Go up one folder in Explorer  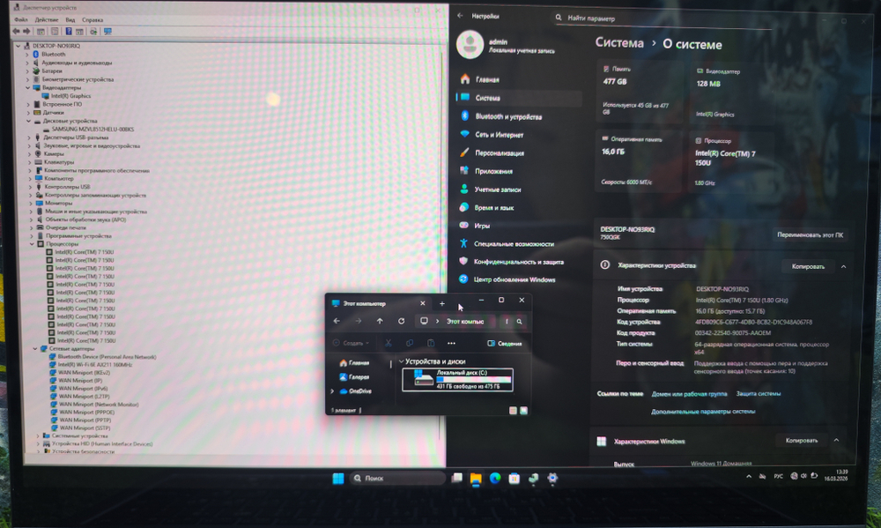point(380,321)
